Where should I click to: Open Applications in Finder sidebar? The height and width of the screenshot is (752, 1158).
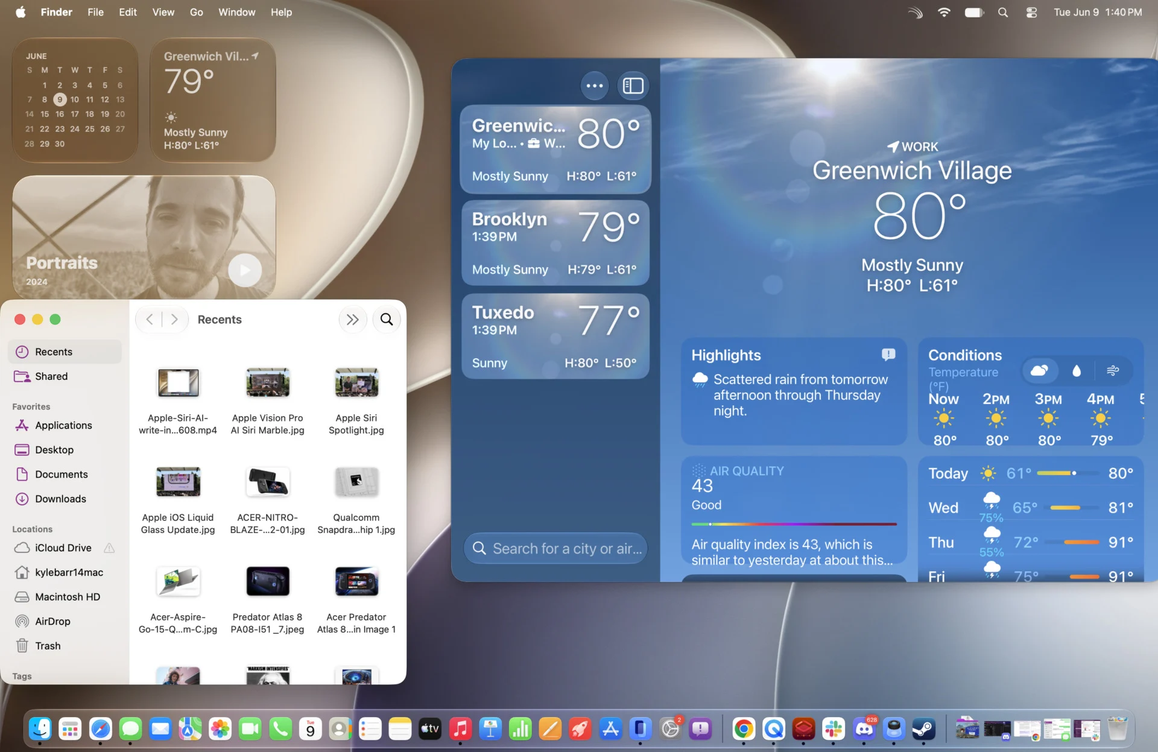[x=65, y=425]
